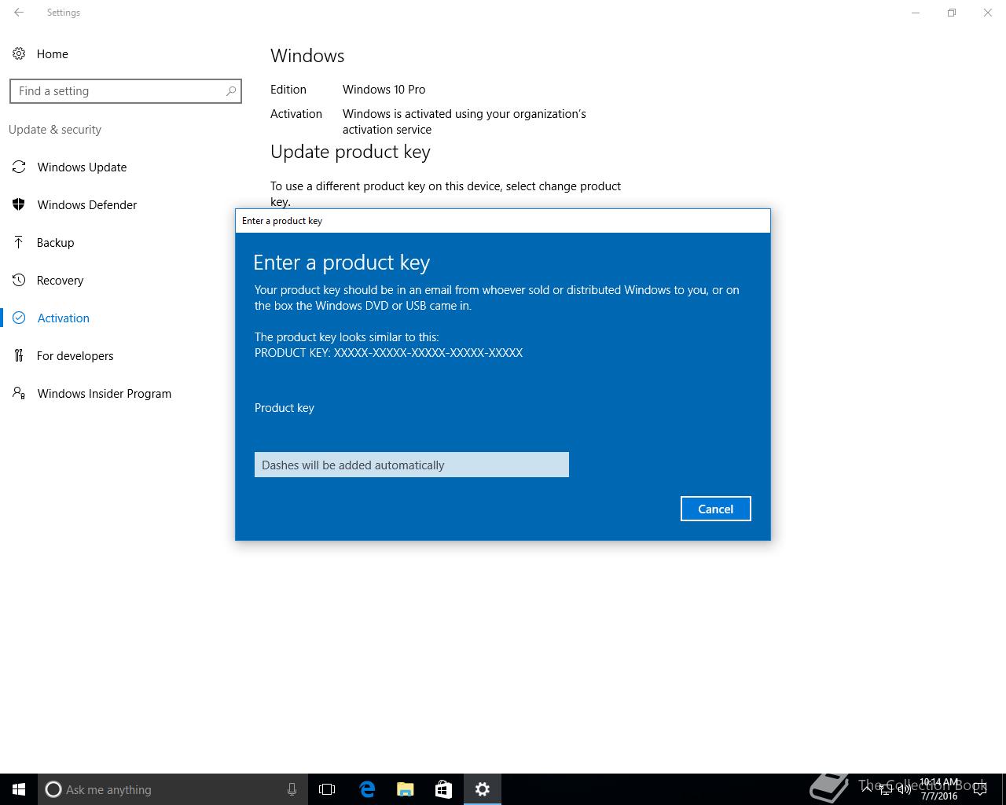This screenshot has height=805, width=1006.
Task: Launch Microsoft Edge from taskbar
Action: pos(366,789)
